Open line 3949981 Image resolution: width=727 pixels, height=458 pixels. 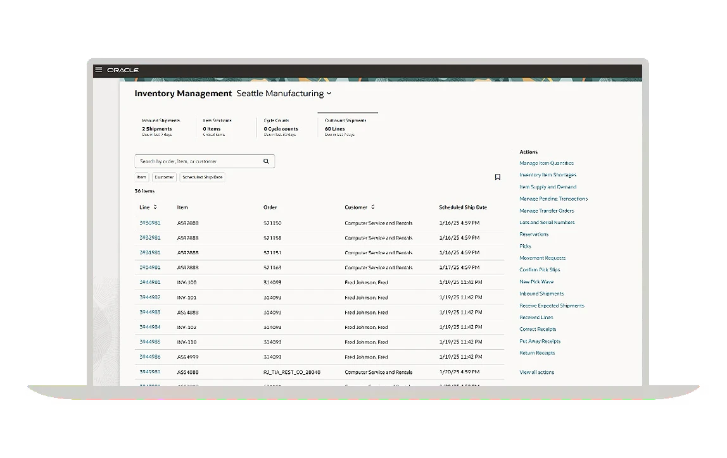149,372
